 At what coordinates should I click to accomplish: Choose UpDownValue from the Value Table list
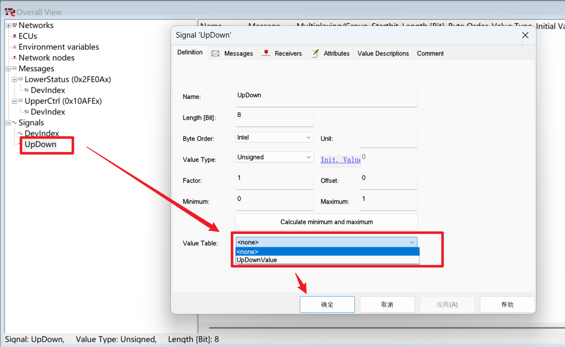click(257, 260)
